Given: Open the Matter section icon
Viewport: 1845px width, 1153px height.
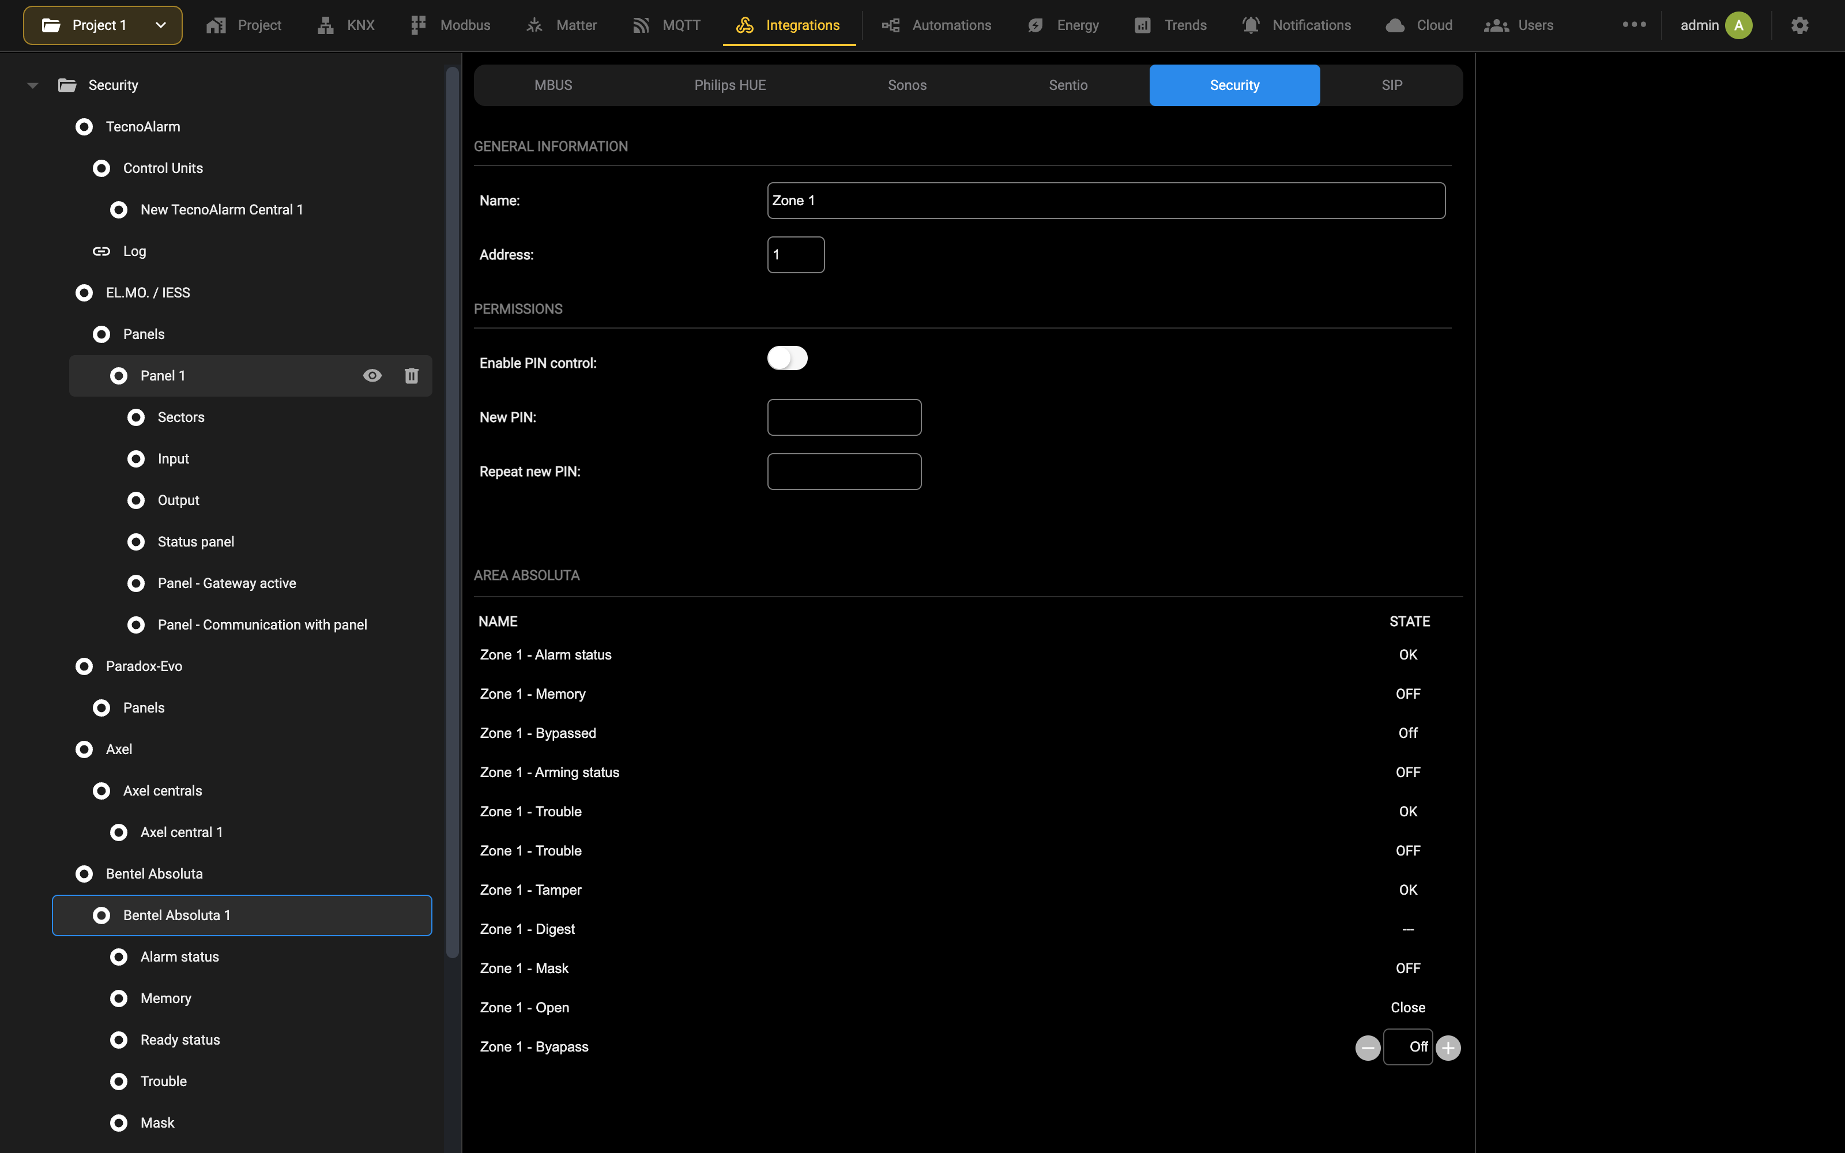Looking at the screenshot, I should [x=534, y=25].
